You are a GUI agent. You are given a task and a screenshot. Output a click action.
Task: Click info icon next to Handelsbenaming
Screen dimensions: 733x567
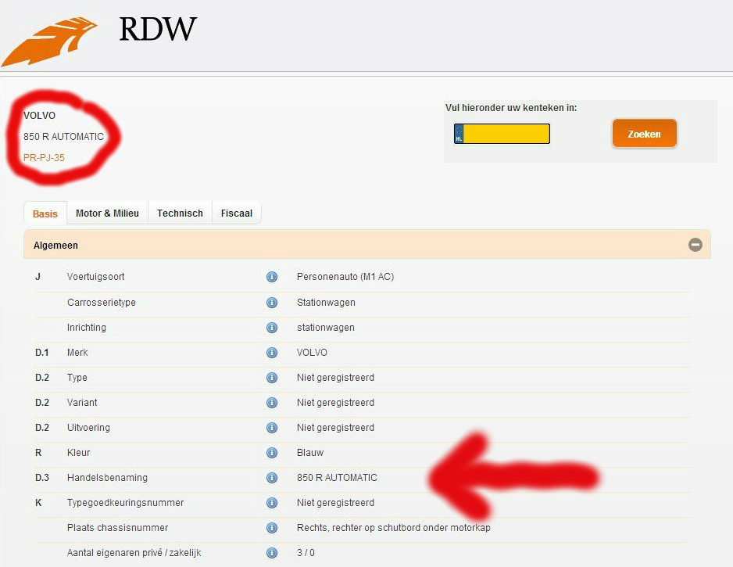(x=272, y=478)
